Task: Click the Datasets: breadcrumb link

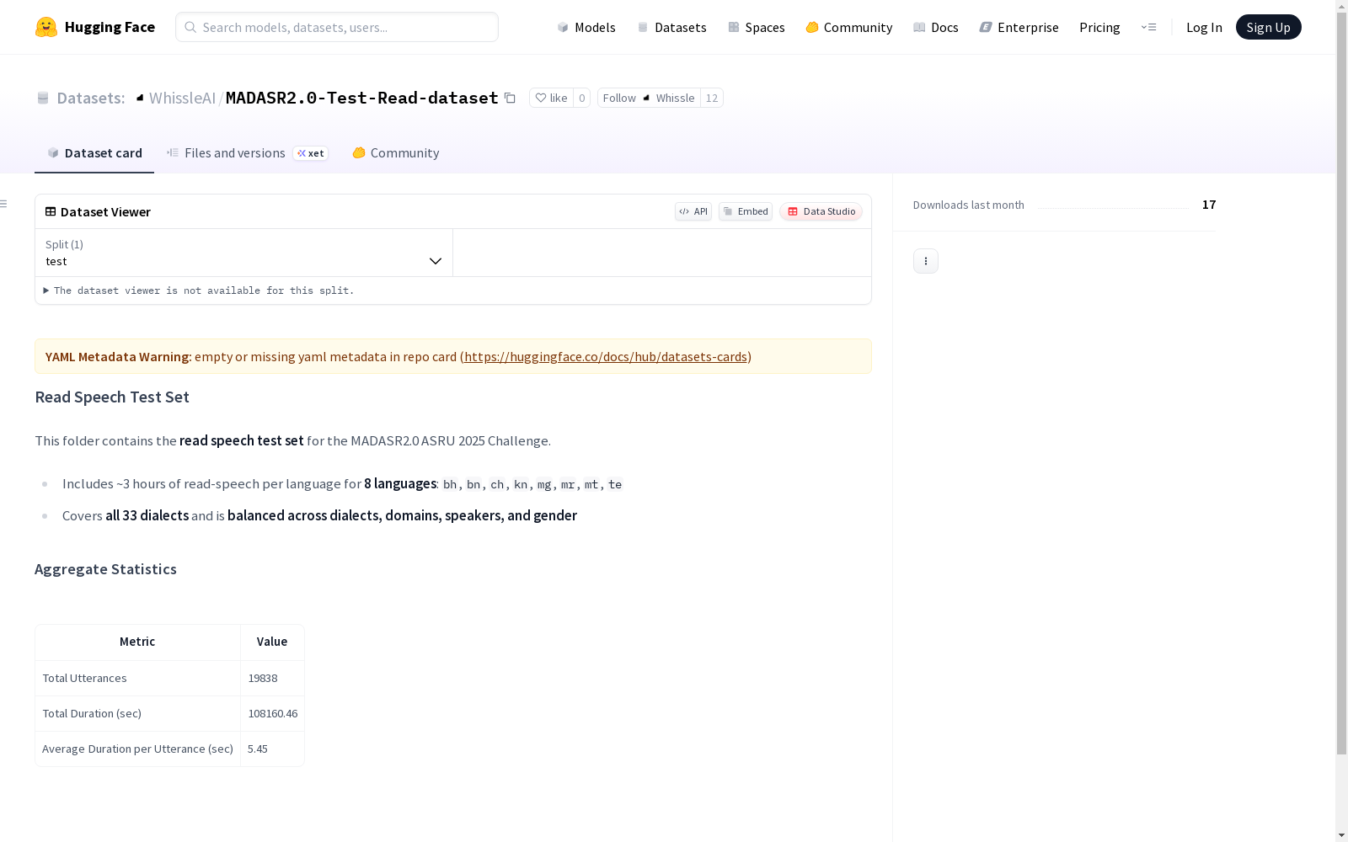Action: tap(91, 98)
